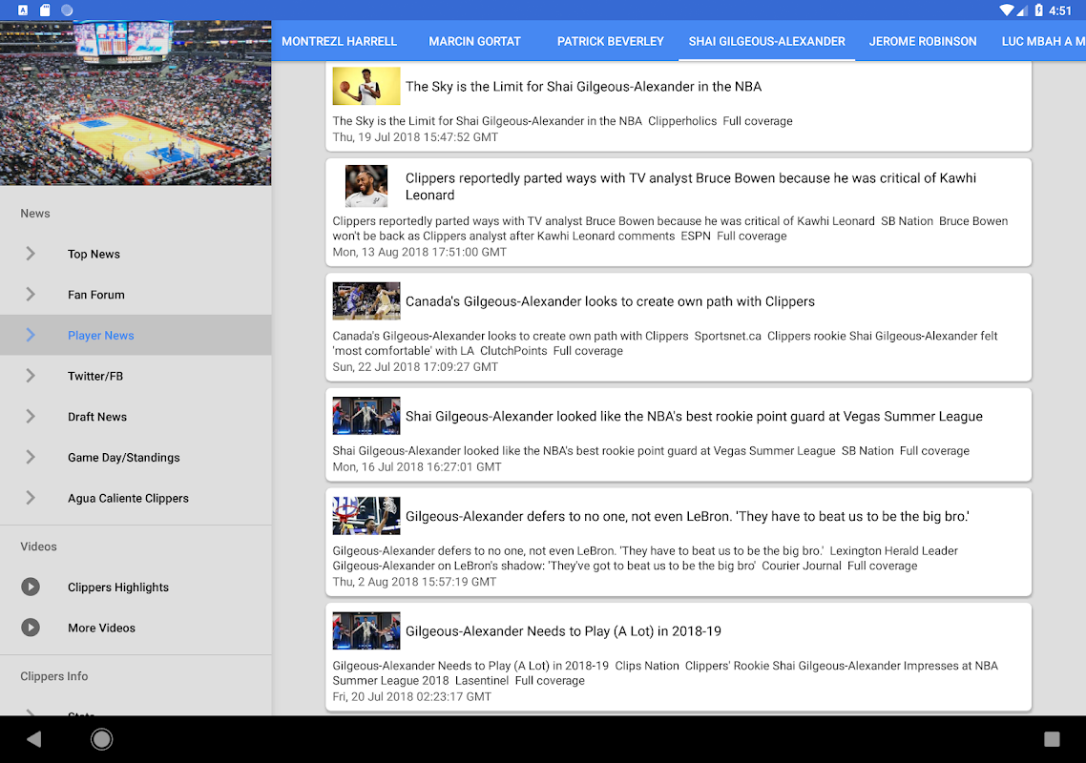Click thumbnail of Vegas Summer League article
The width and height of the screenshot is (1086, 763).
point(366,416)
